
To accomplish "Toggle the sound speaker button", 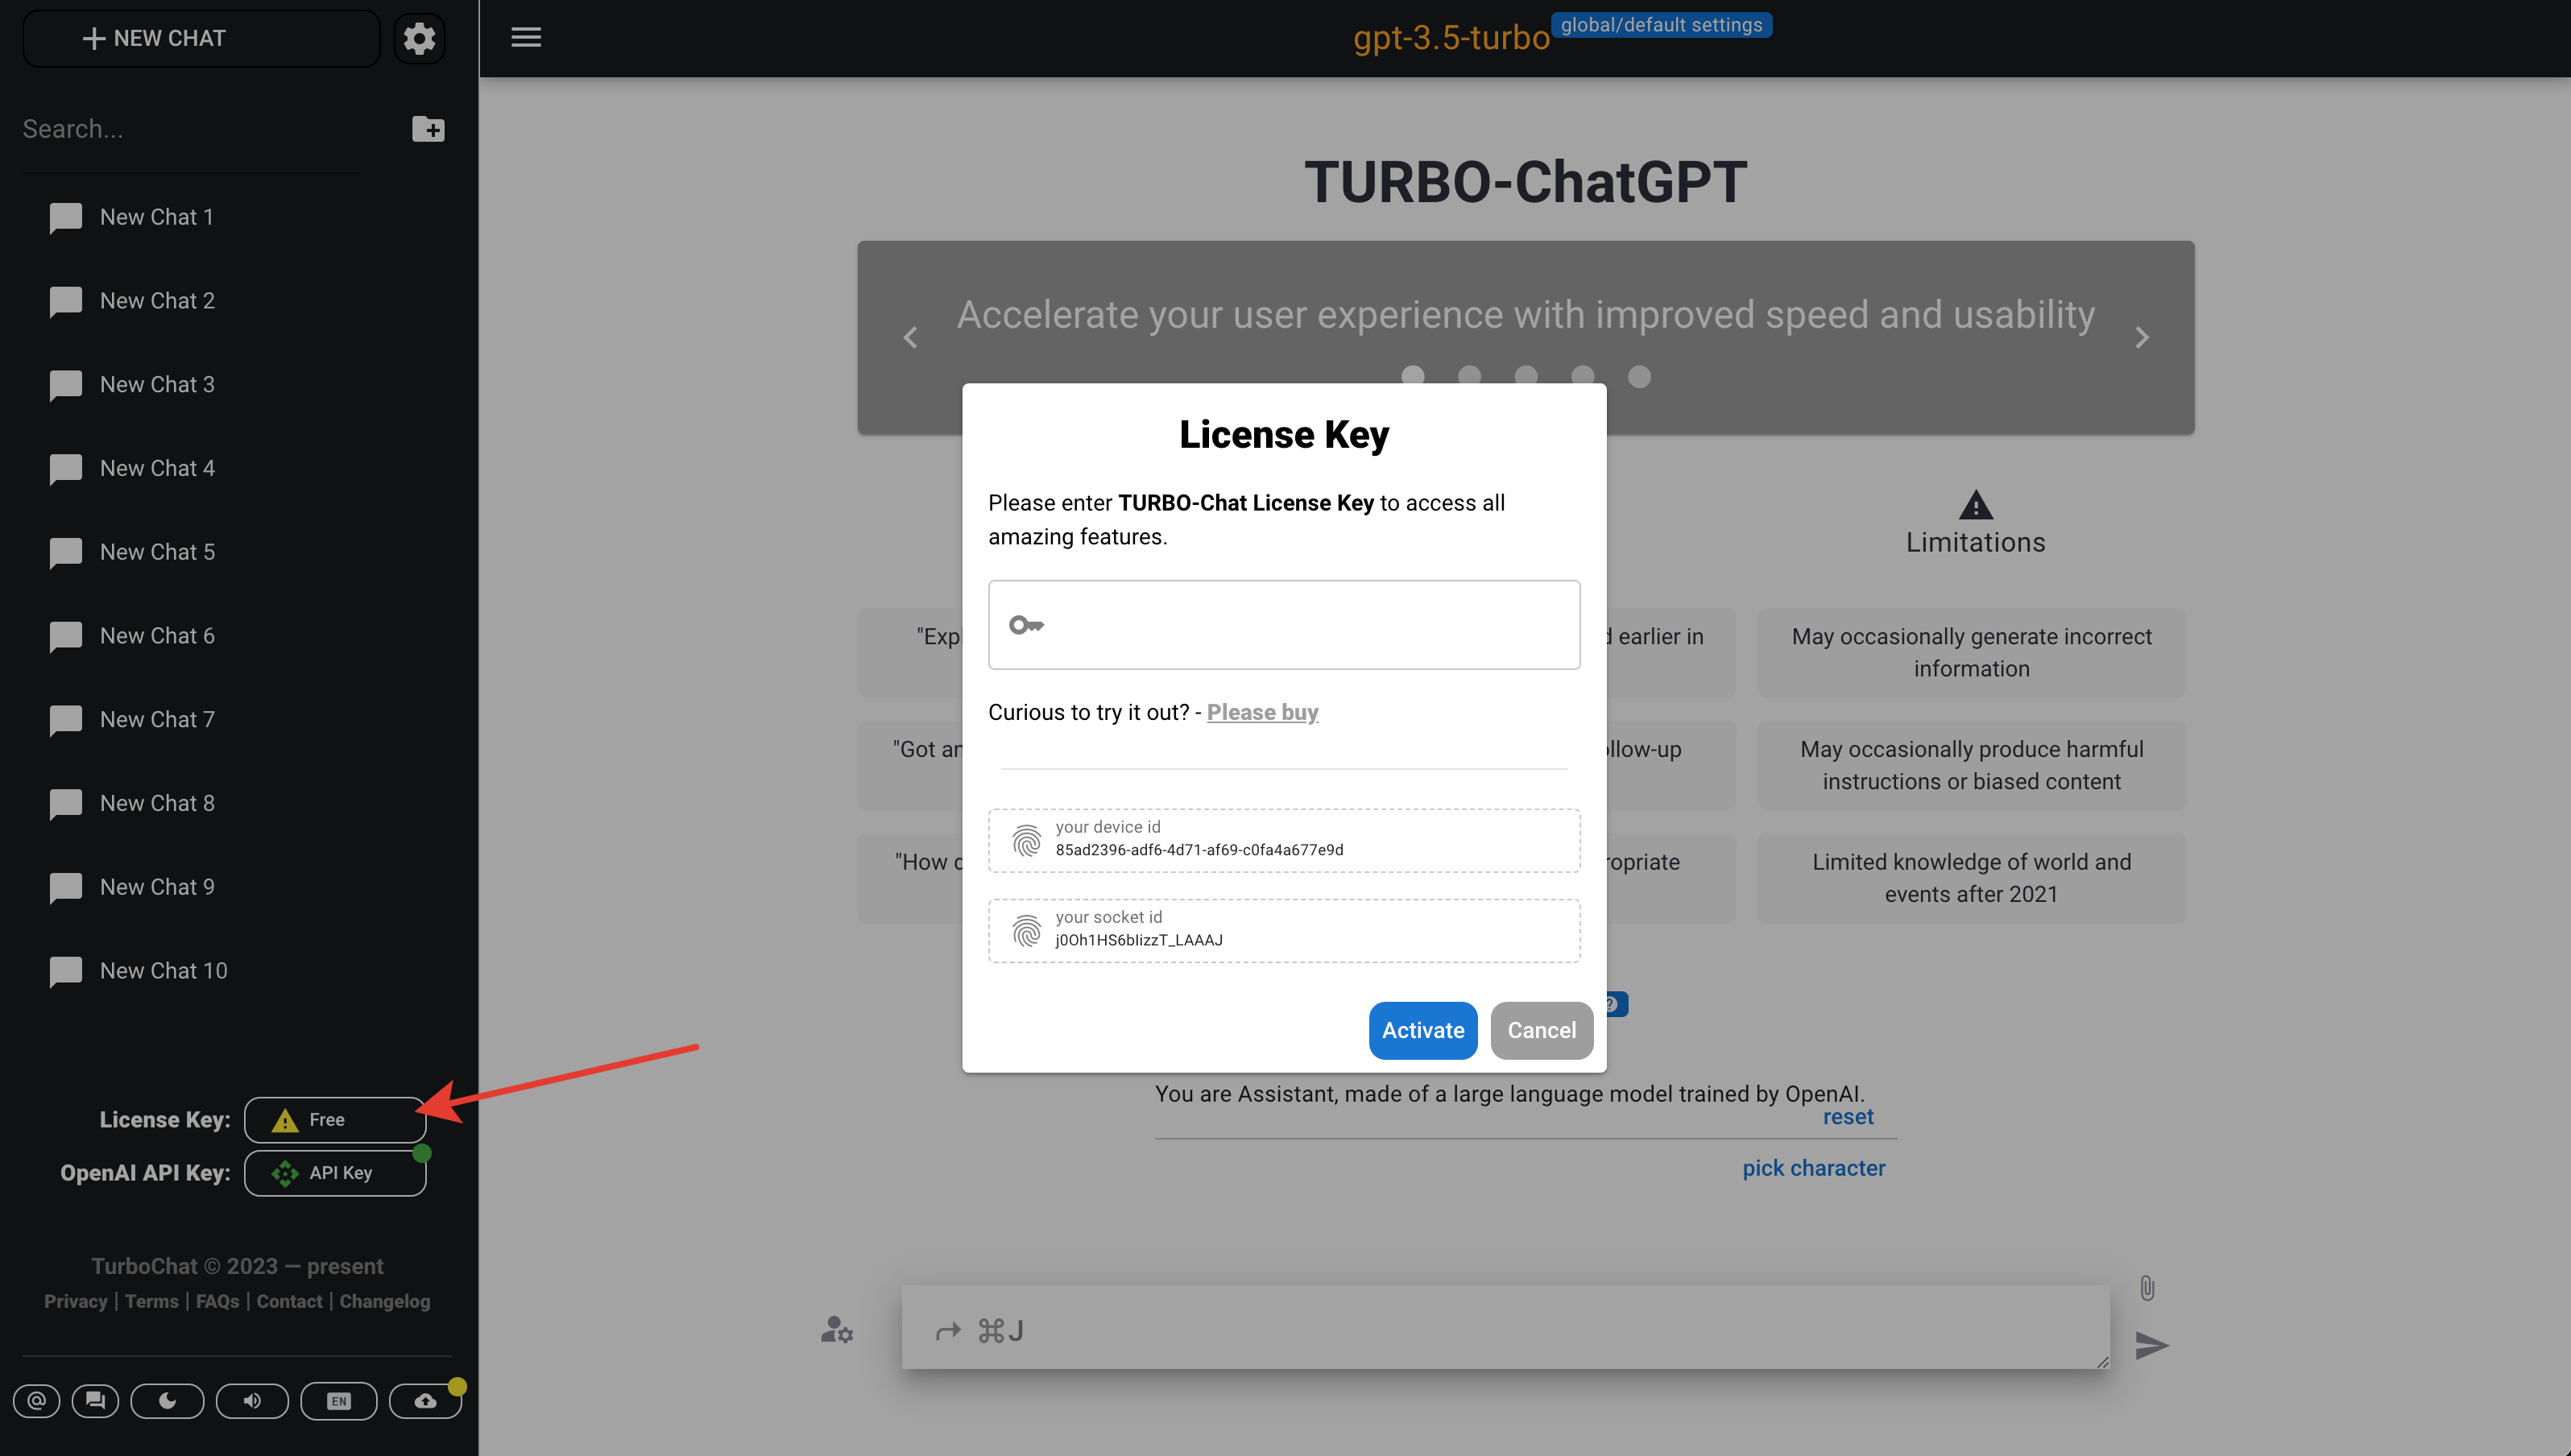I will pyautogui.click(x=252, y=1401).
